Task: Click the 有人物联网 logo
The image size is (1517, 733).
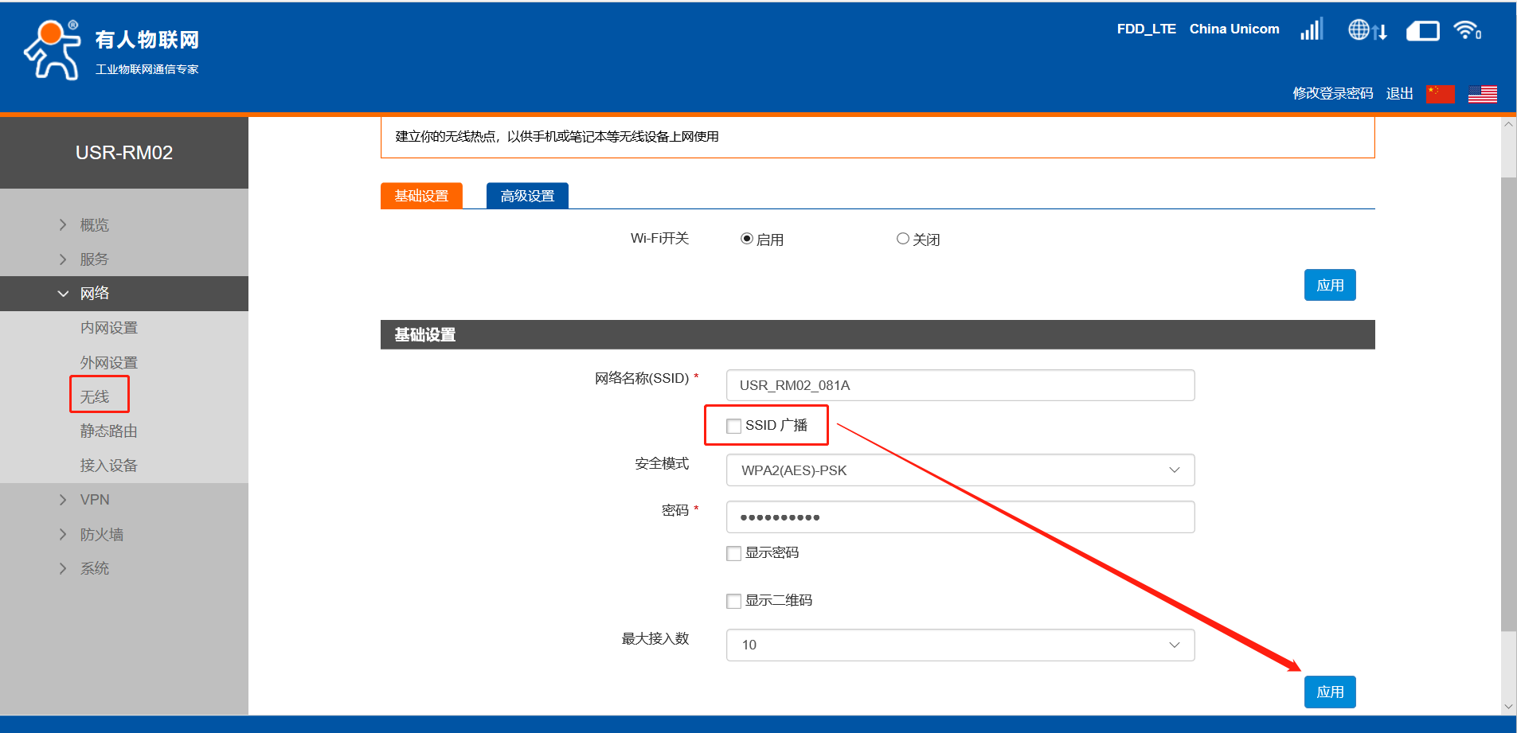Action: tap(111, 50)
